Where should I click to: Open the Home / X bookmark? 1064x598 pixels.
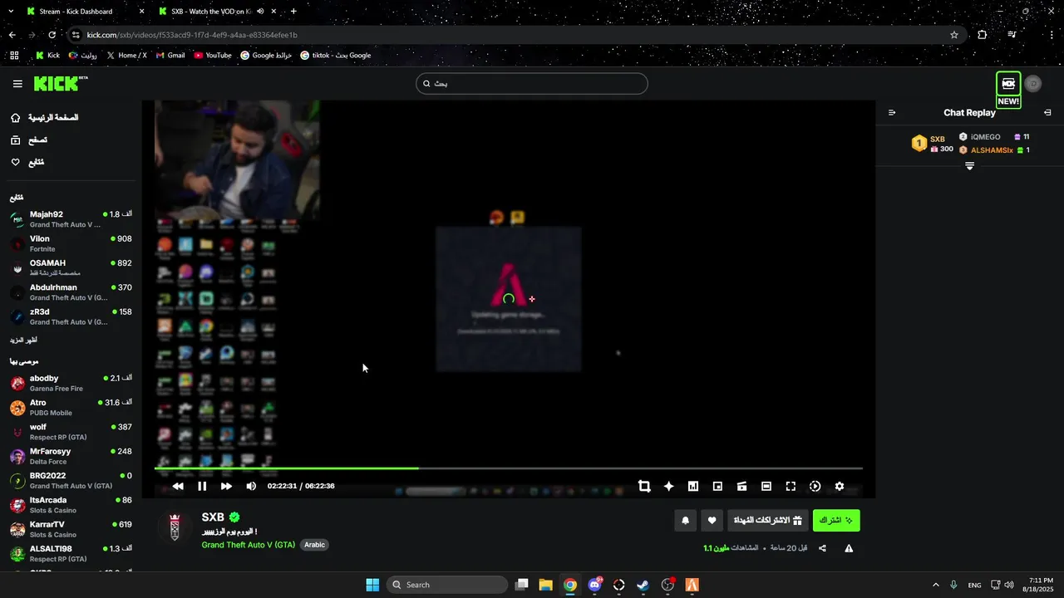coord(126,56)
